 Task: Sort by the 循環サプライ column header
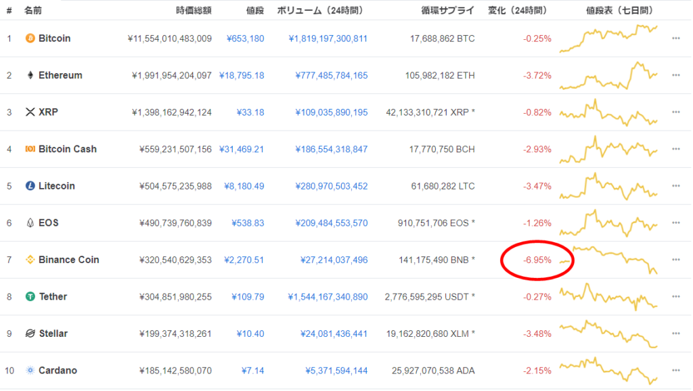(x=448, y=10)
